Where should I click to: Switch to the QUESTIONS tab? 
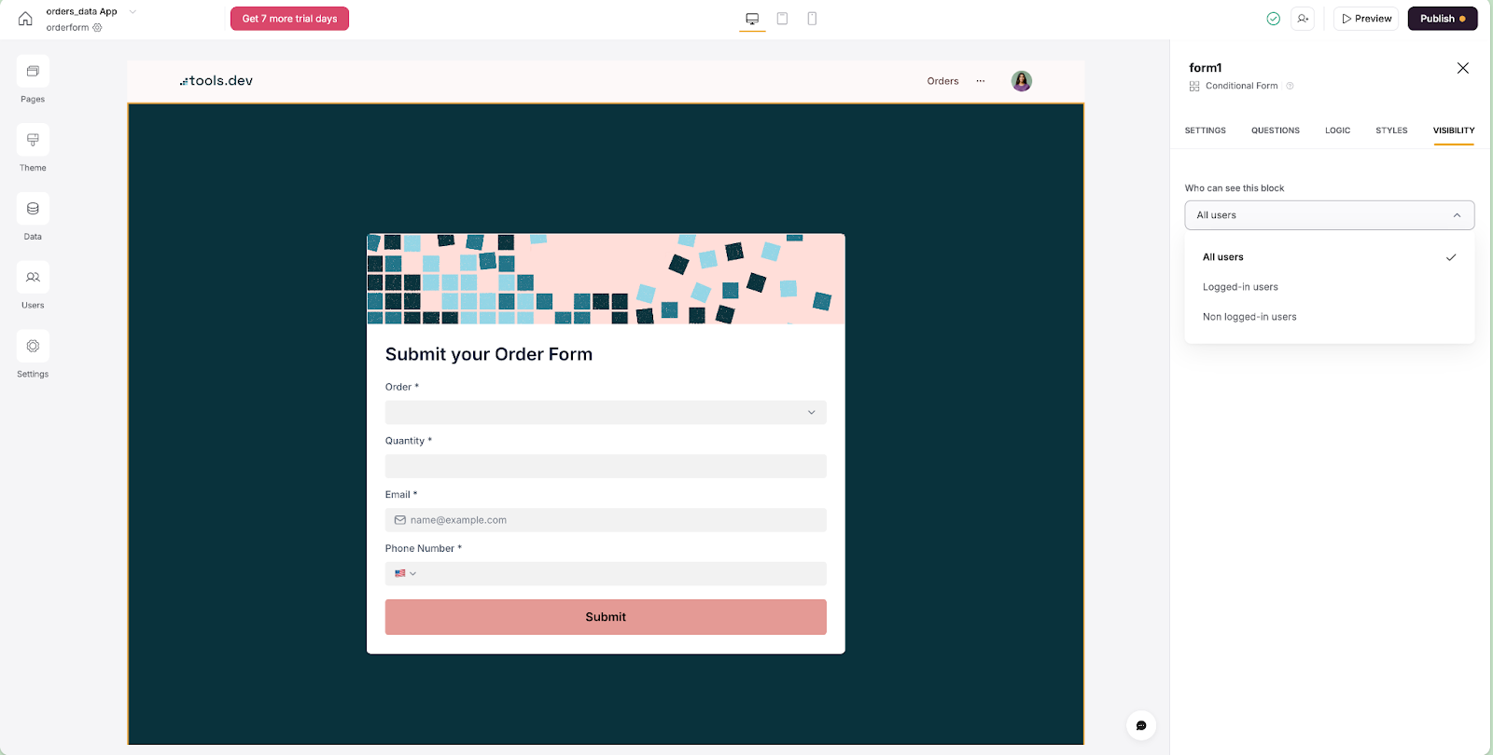(x=1275, y=130)
